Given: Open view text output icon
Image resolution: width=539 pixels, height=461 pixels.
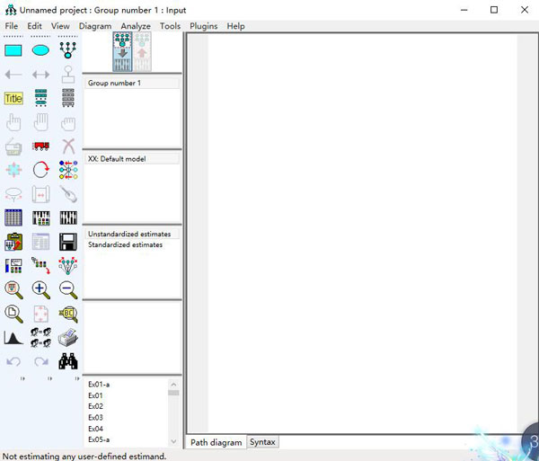Looking at the screenshot, I should click(41, 242).
